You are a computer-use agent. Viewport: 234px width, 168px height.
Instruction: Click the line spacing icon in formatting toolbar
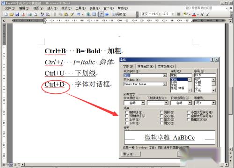pyautogui.click(x=179, y=14)
